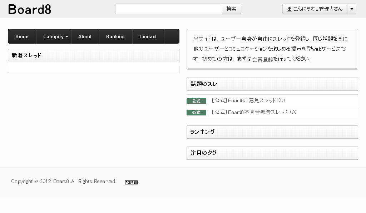Viewport: 366px width, 213px height.
Task: Open the About menu item
Action: tap(85, 36)
